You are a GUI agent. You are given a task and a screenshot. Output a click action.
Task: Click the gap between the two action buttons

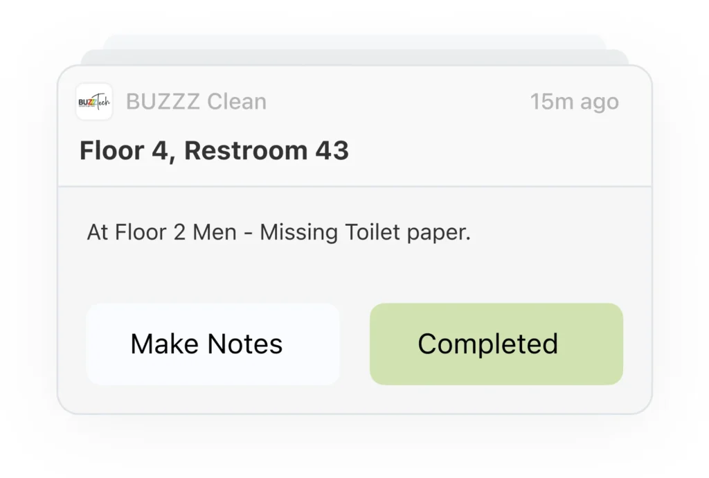pyautogui.click(x=354, y=344)
